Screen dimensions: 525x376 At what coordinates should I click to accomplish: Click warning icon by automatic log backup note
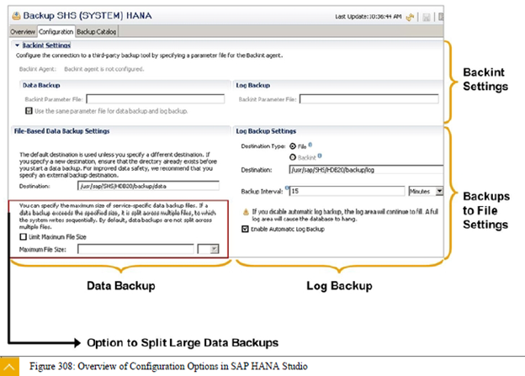[246, 212]
